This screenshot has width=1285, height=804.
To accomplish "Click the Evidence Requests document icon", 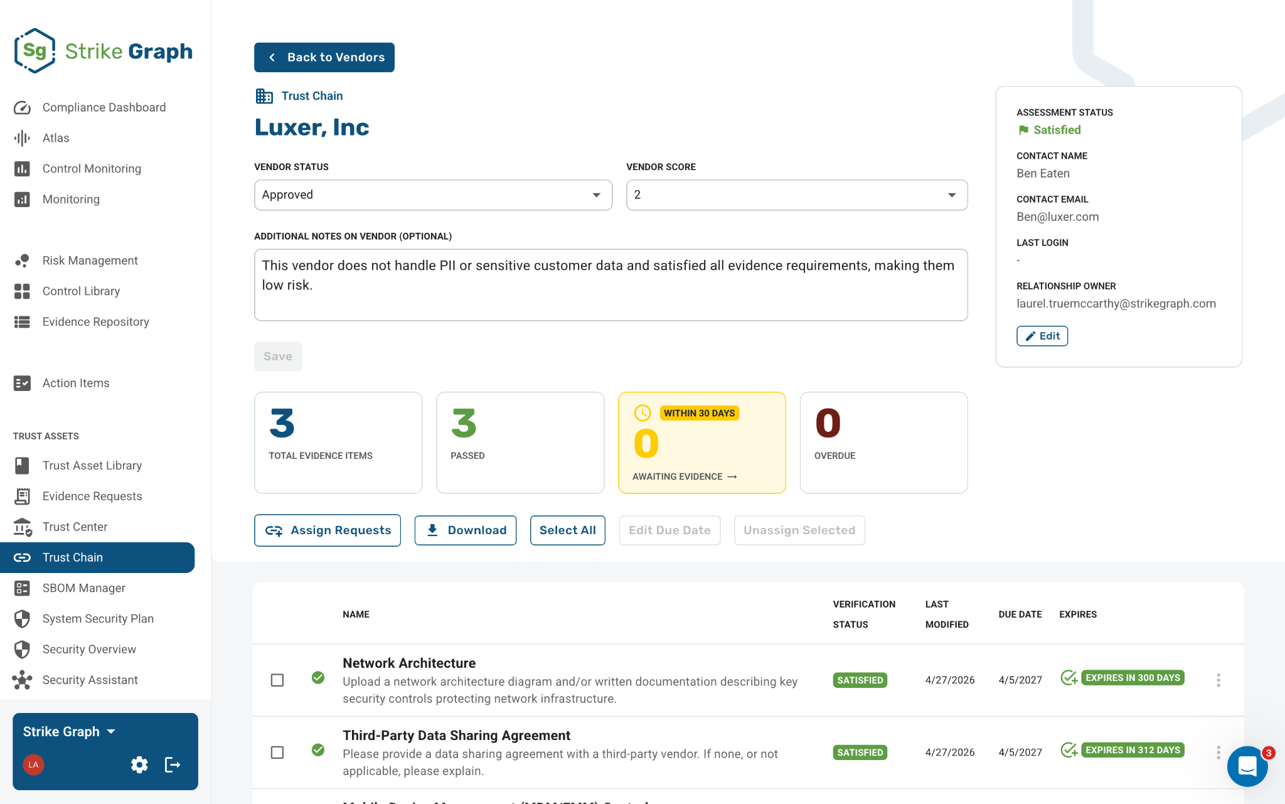I will click(x=22, y=496).
